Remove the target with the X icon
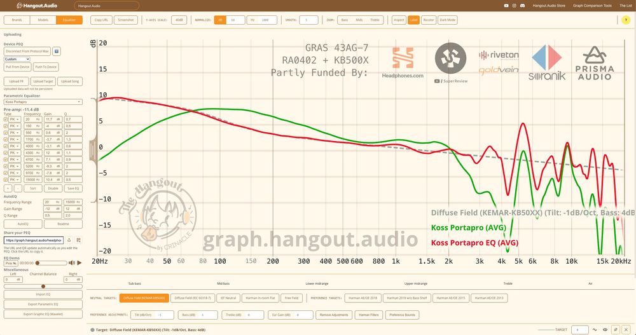 click(x=626, y=330)
